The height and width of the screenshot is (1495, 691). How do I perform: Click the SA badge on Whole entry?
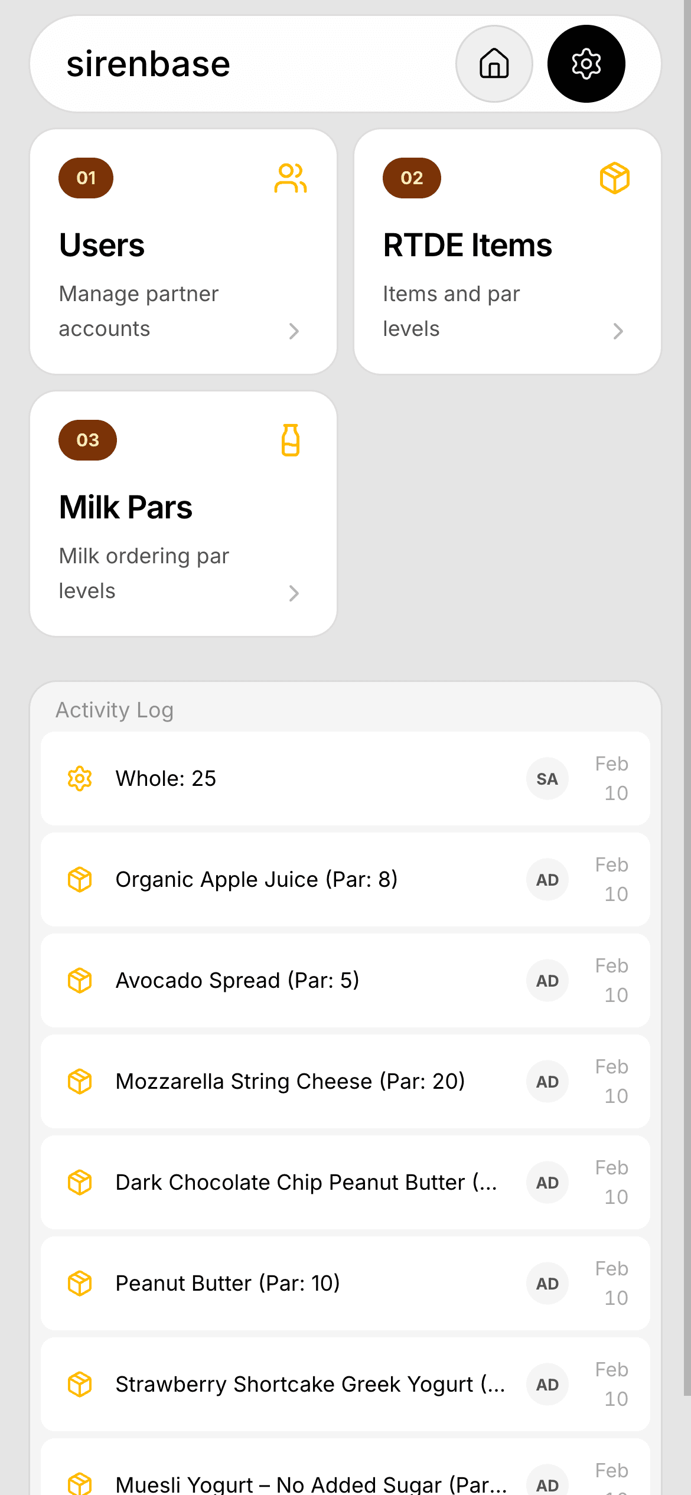tap(547, 779)
